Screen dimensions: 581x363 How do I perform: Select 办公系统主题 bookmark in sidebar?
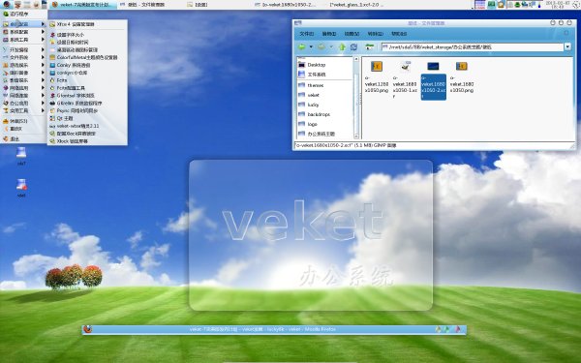point(324,134)
